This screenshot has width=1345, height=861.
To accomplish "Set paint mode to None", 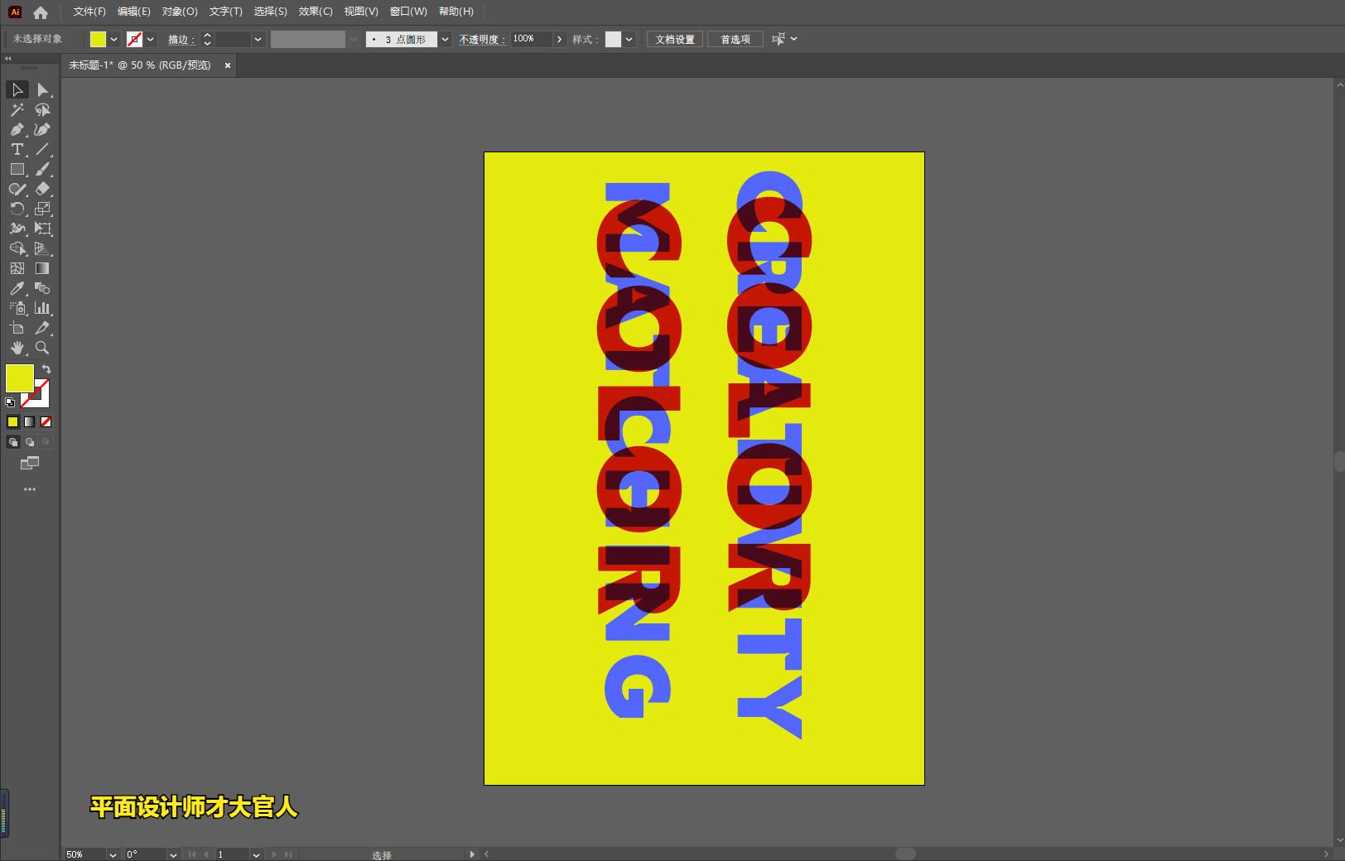I will coord(46,422).
